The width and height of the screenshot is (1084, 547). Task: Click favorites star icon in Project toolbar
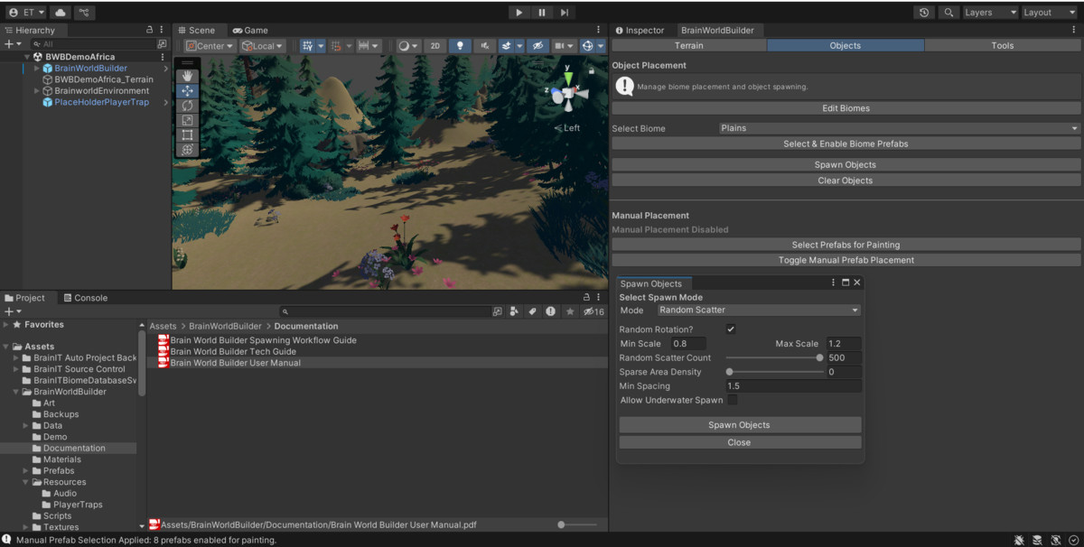tap(569, 311)
